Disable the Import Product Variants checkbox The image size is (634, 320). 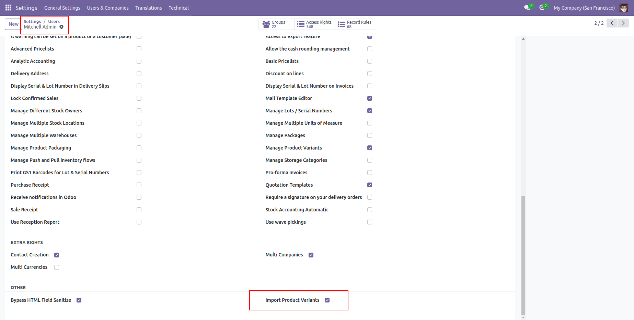pyautogui.click(x=327, y=300)
